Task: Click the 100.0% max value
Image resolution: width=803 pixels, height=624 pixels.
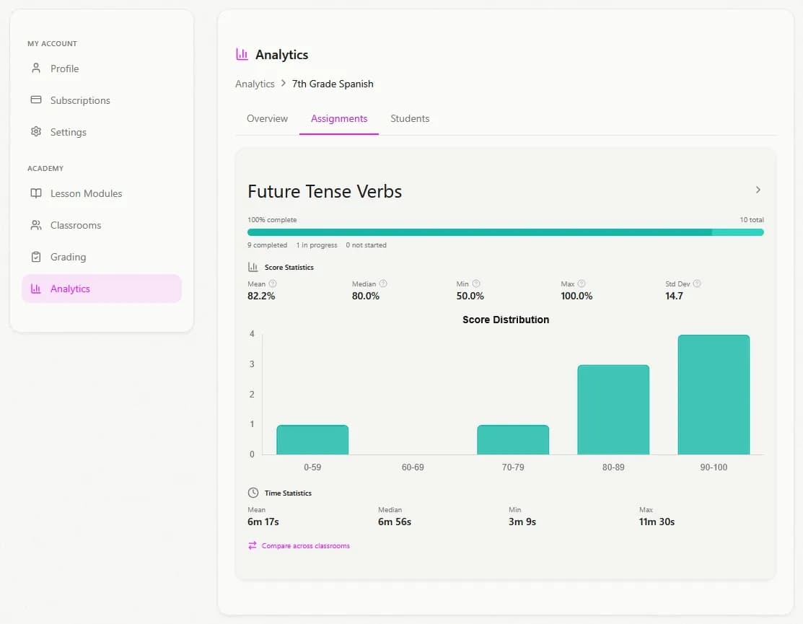Action: [x=576, y=296]
